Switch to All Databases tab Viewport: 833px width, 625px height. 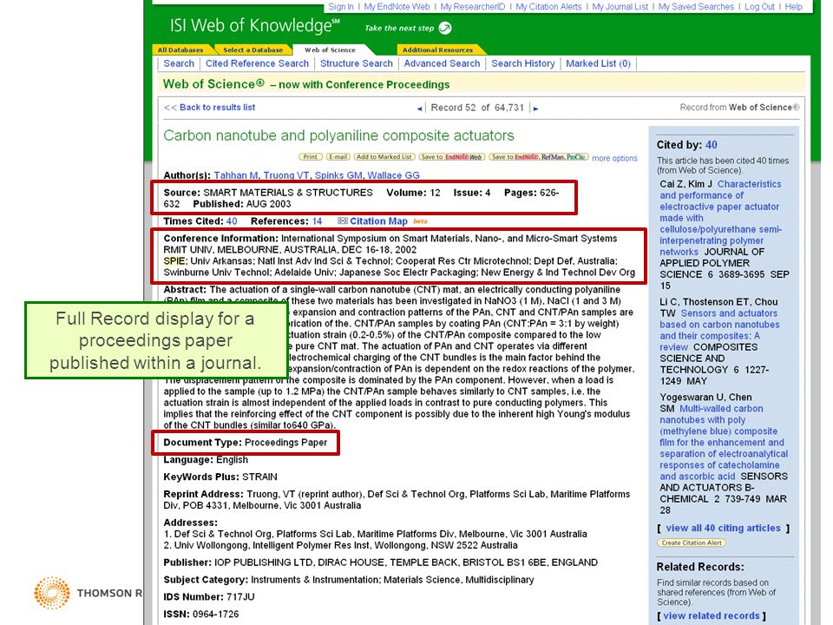click(180, 50)
